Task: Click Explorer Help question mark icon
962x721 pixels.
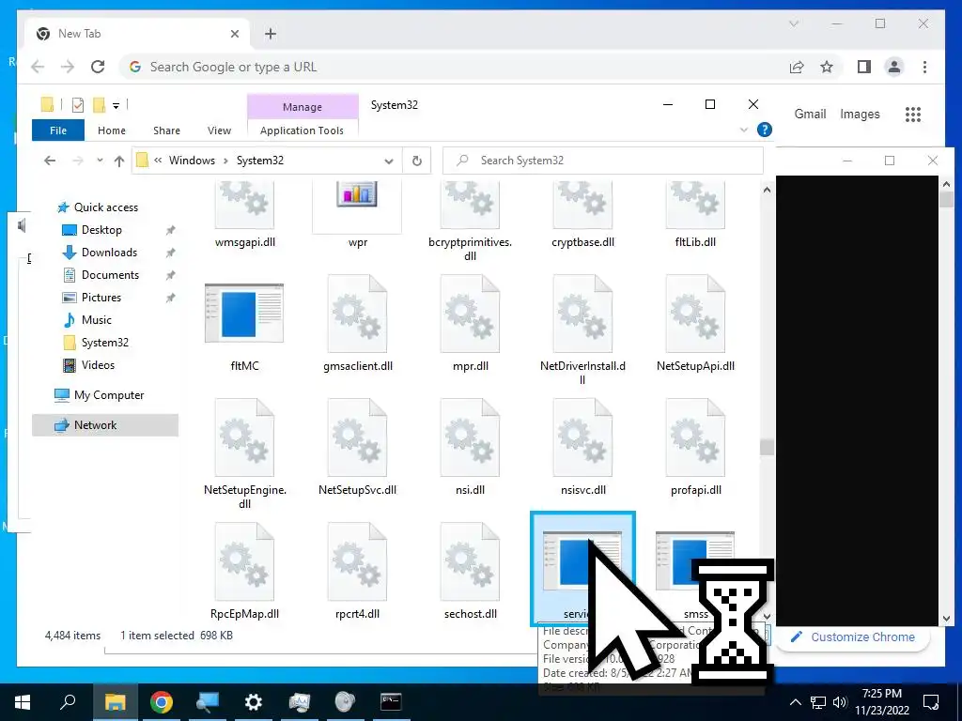Action: tap(764, 130)
